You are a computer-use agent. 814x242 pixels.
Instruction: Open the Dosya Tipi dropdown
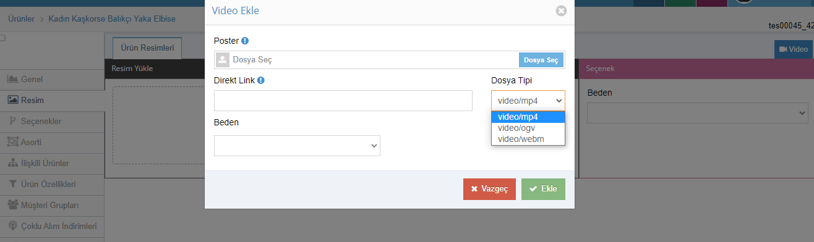[x=528, y=101]
